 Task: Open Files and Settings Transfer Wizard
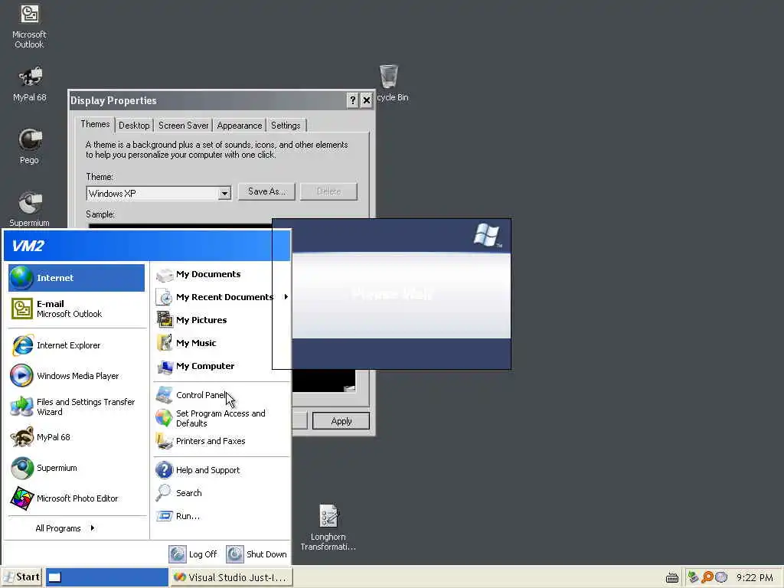click(77, 407)
